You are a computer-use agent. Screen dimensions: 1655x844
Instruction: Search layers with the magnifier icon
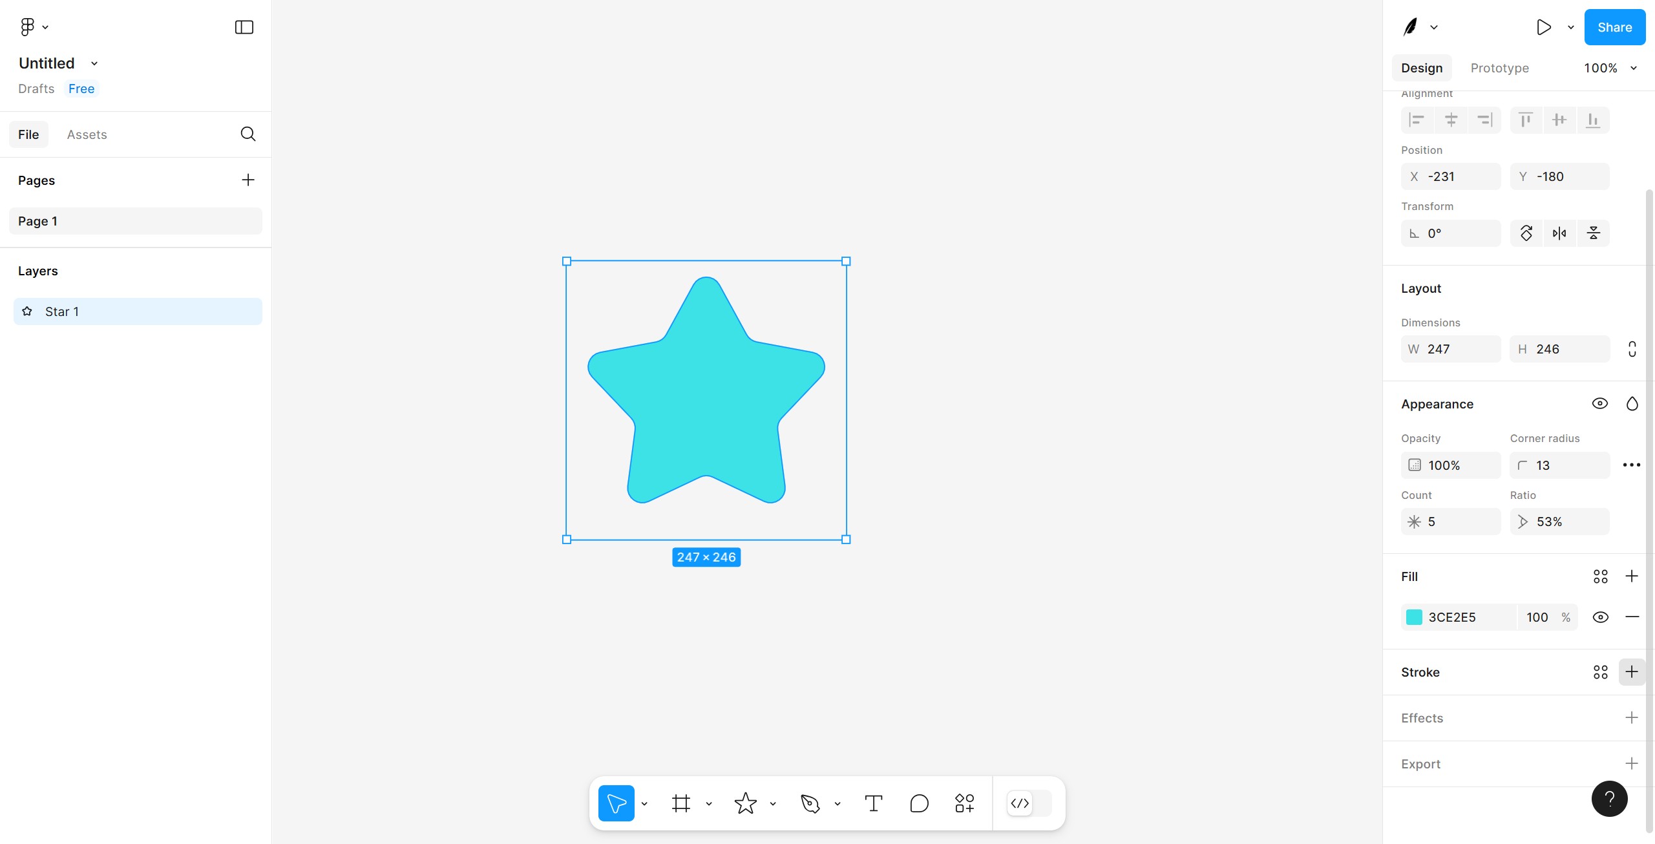point(248,134)
